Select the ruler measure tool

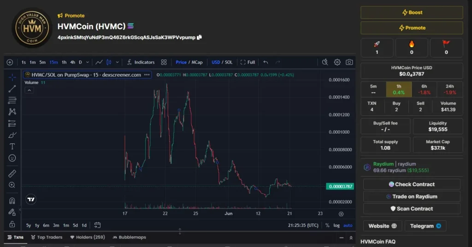tap(12, 174)
